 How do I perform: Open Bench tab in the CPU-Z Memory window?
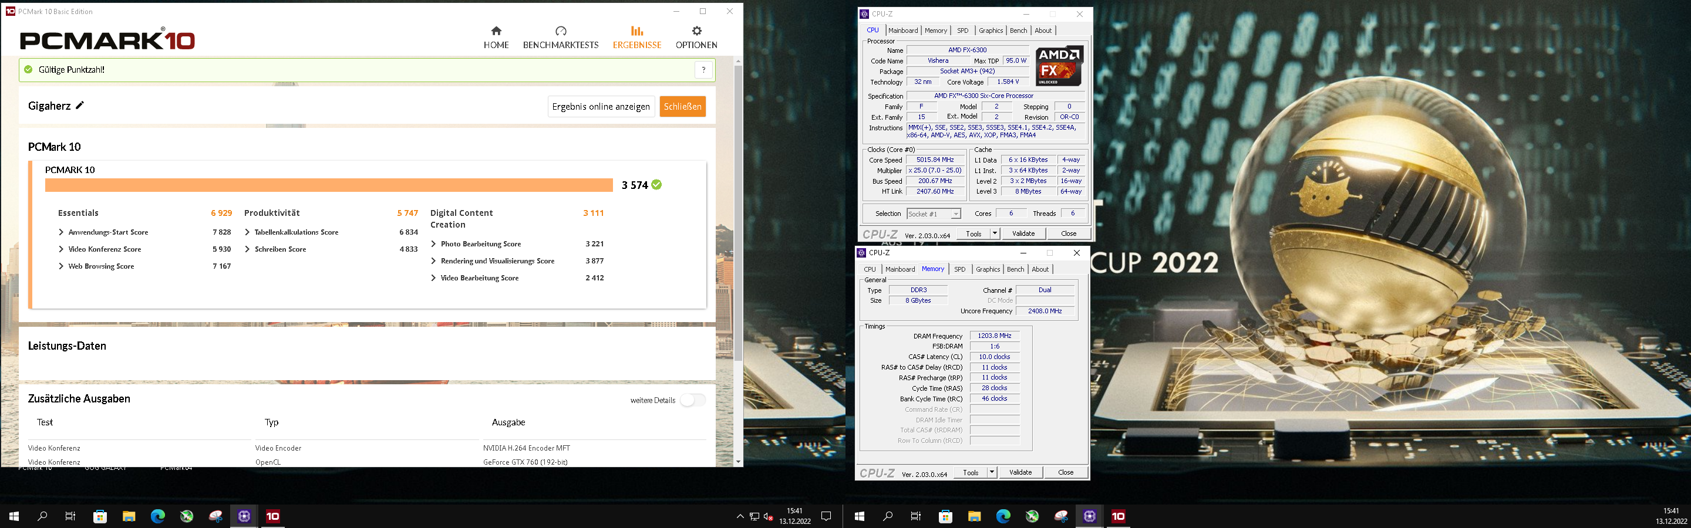point(1016,269)
